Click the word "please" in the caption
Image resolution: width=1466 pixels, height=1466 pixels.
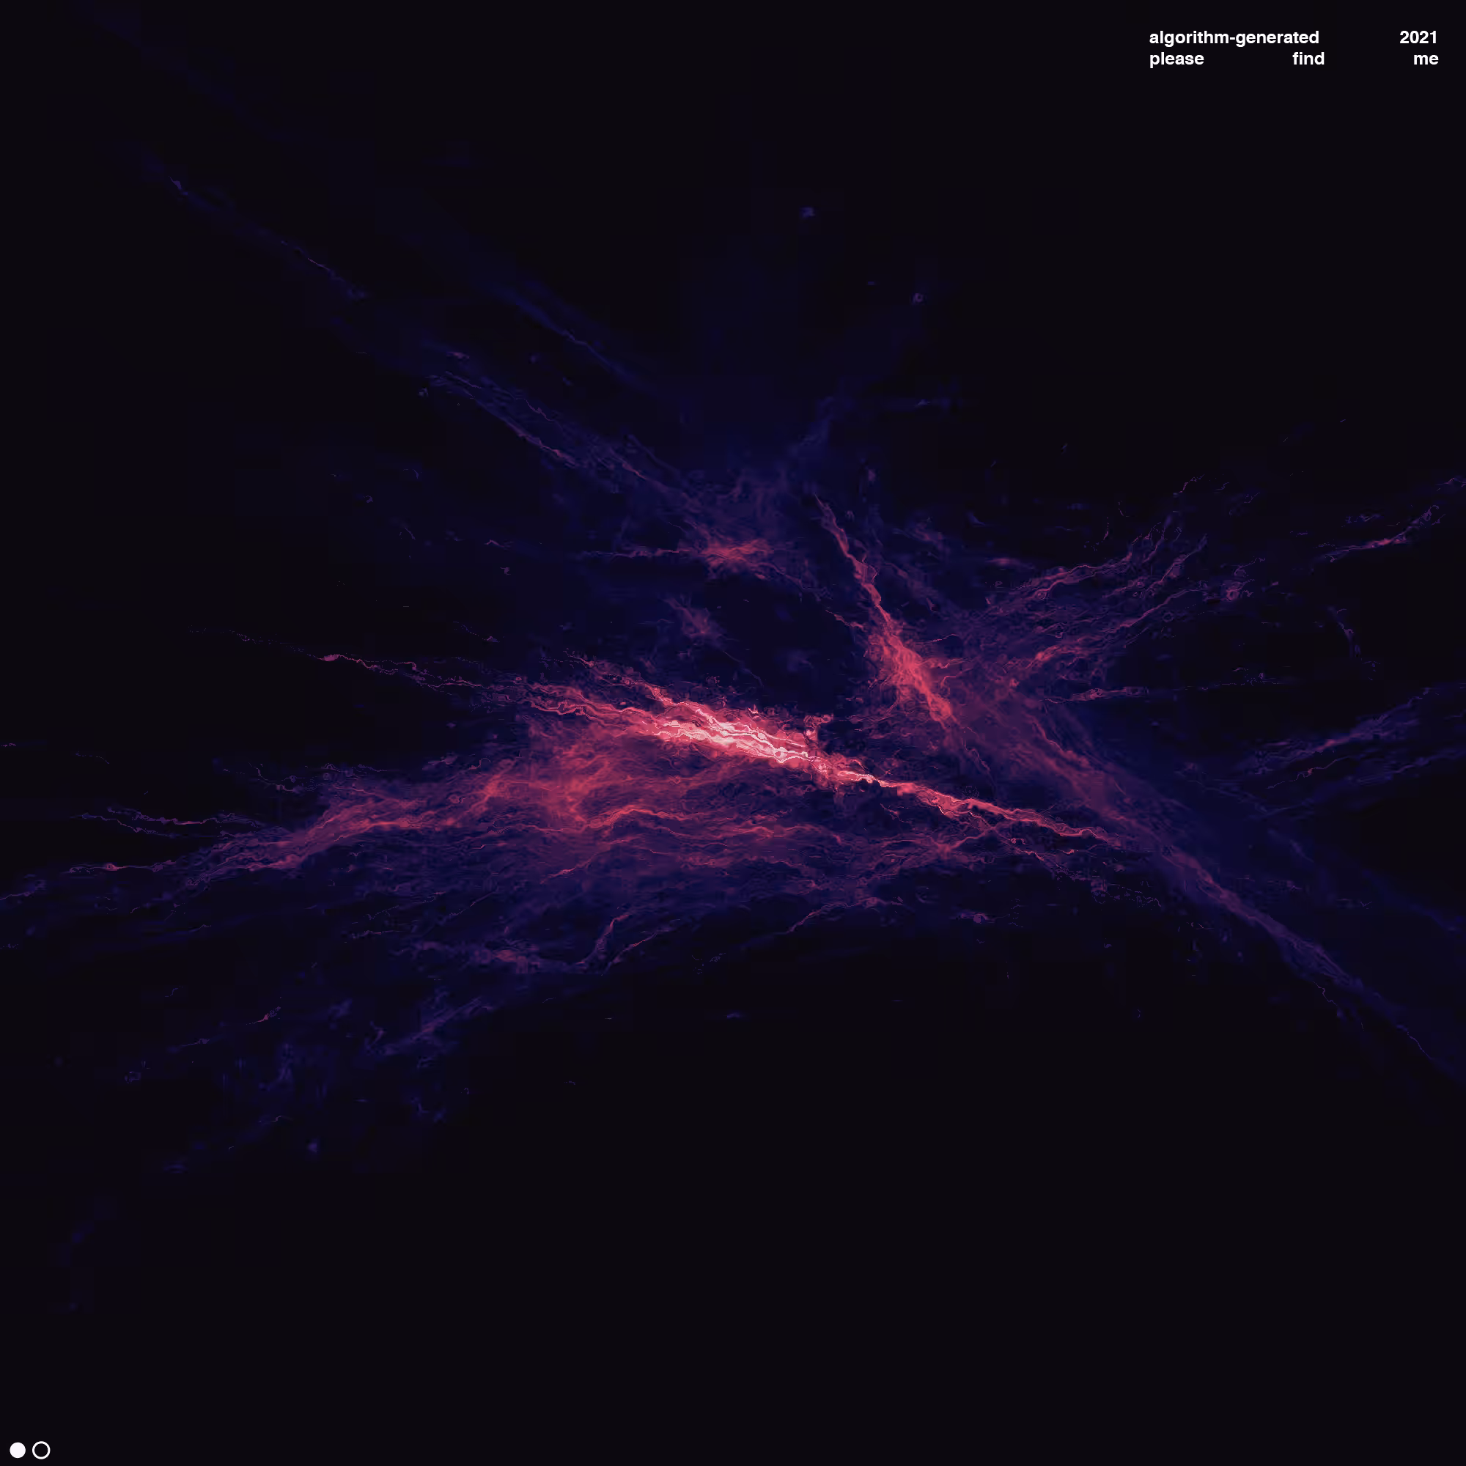[x=1176, y=59]
